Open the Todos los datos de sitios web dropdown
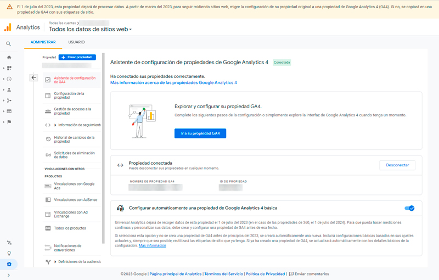 90,29
